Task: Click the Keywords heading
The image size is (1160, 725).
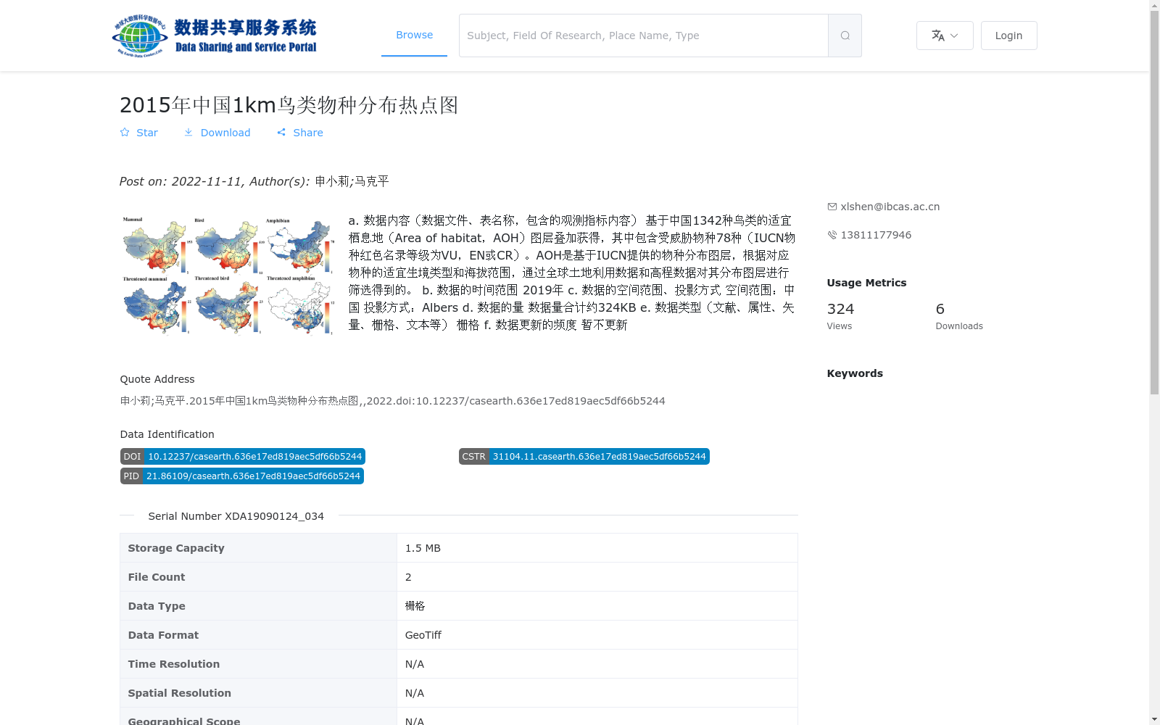Action: coord(855,373)
